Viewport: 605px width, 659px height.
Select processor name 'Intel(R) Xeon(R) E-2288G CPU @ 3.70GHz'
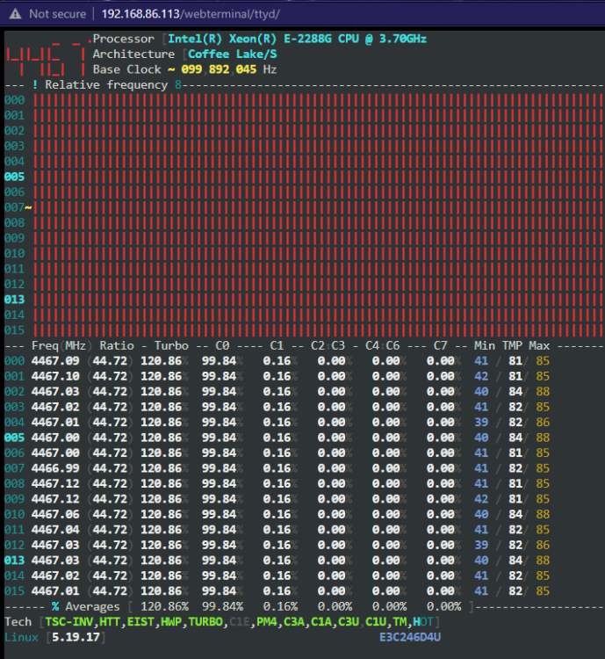tap(297, 39)
